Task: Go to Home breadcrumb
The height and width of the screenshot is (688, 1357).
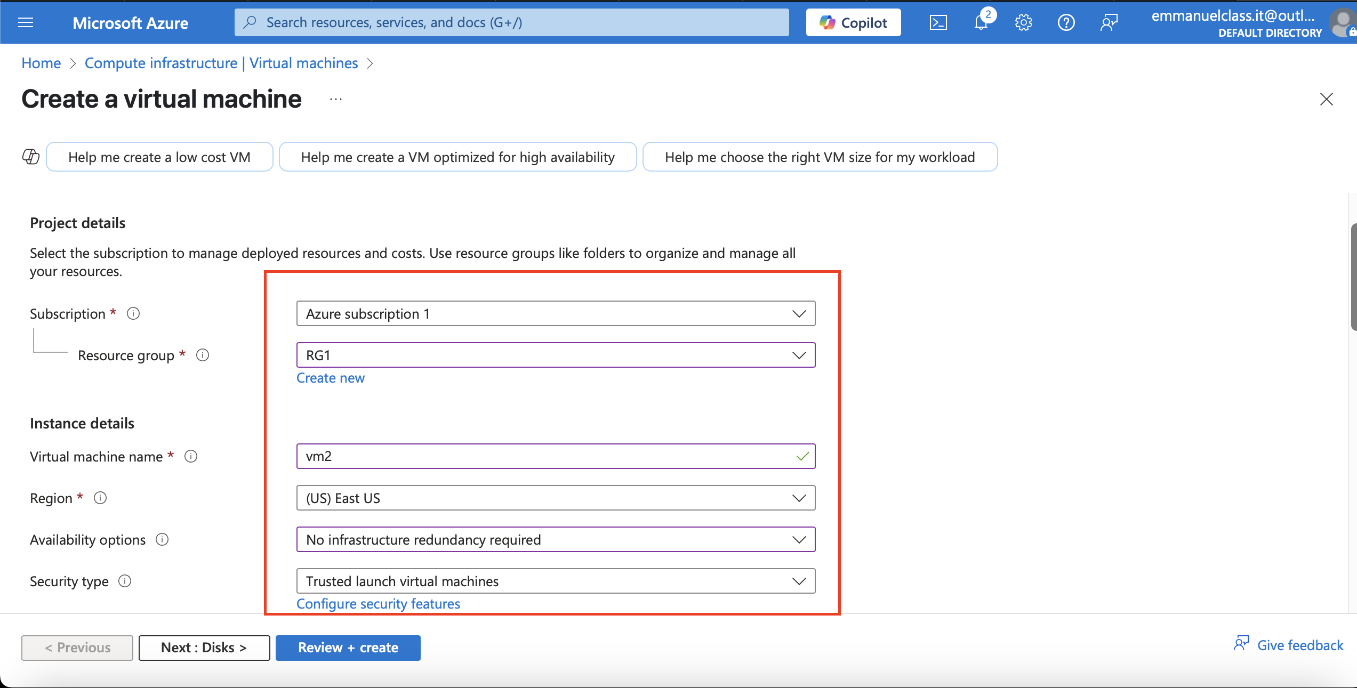Action: tap(41, 63)
